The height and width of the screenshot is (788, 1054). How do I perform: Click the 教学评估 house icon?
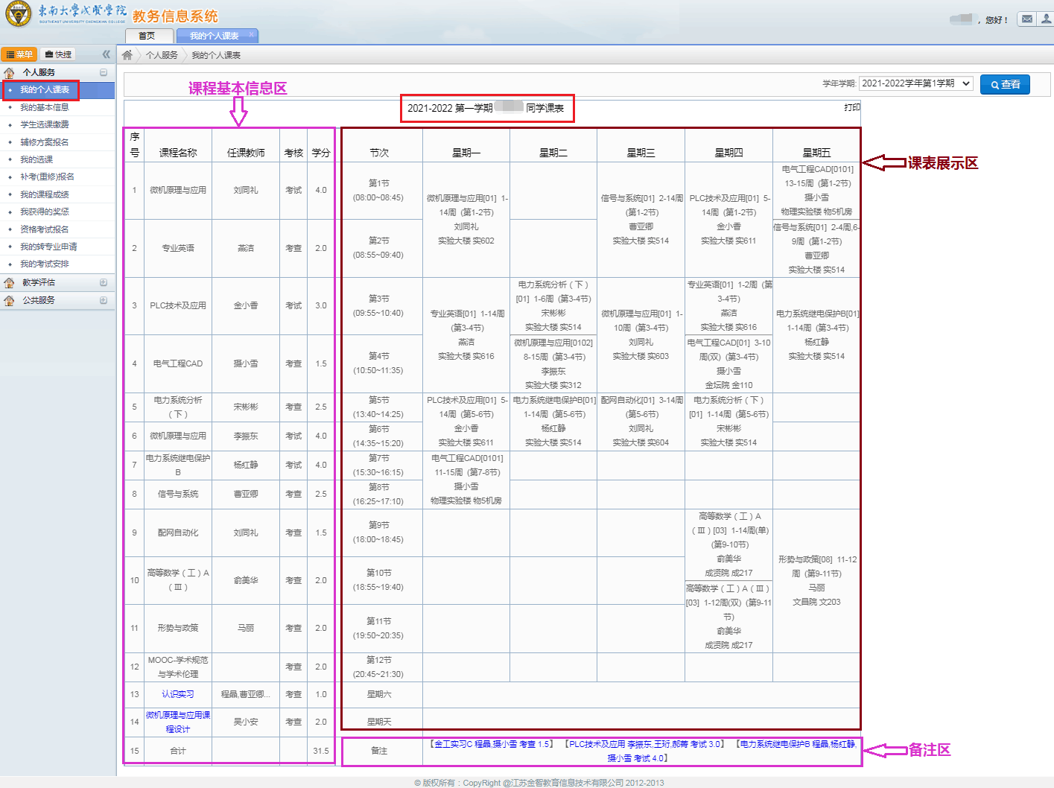(x=10, y=282)
